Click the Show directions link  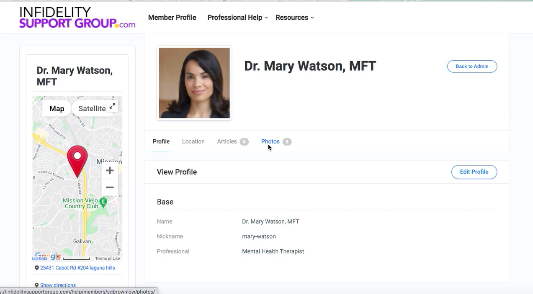tap(58, 285)
